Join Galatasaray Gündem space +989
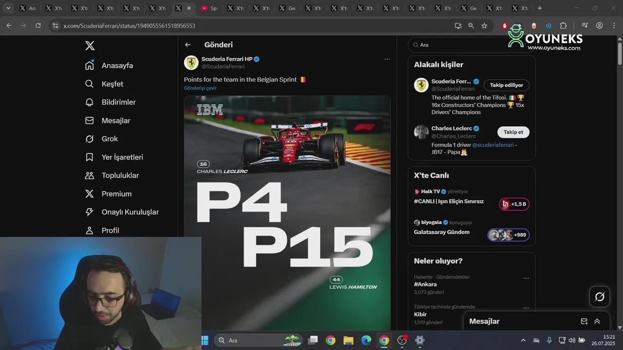623x350 pixels. click(x=508, y=235)
